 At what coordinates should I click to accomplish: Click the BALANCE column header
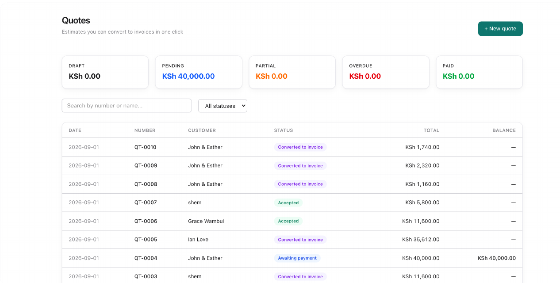(x=504, y=130)
